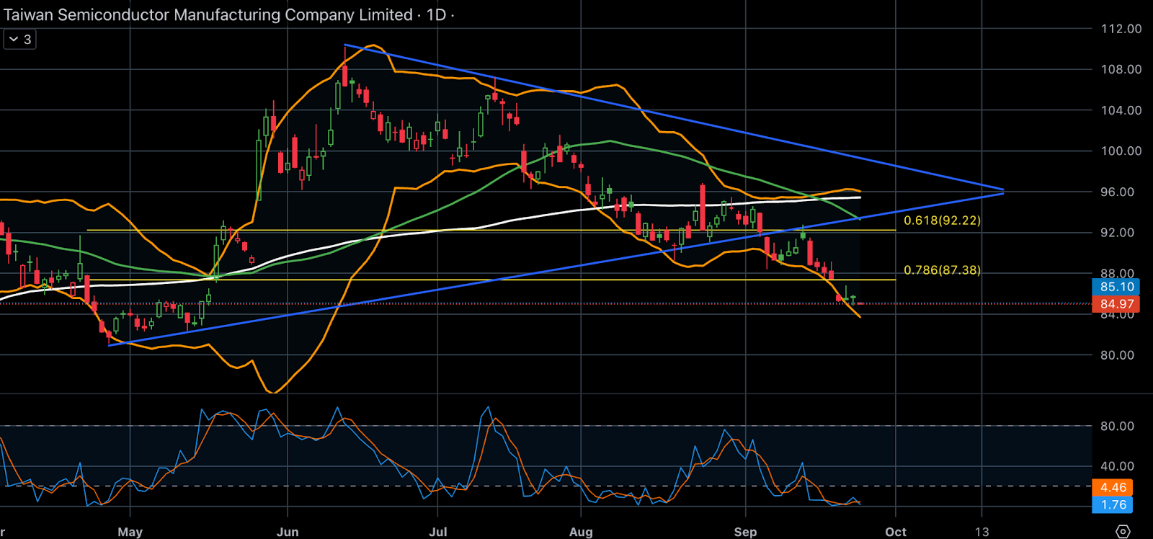Click the May label on time axis
Screen dimensions: 1153x539
(x=130, y=532)
